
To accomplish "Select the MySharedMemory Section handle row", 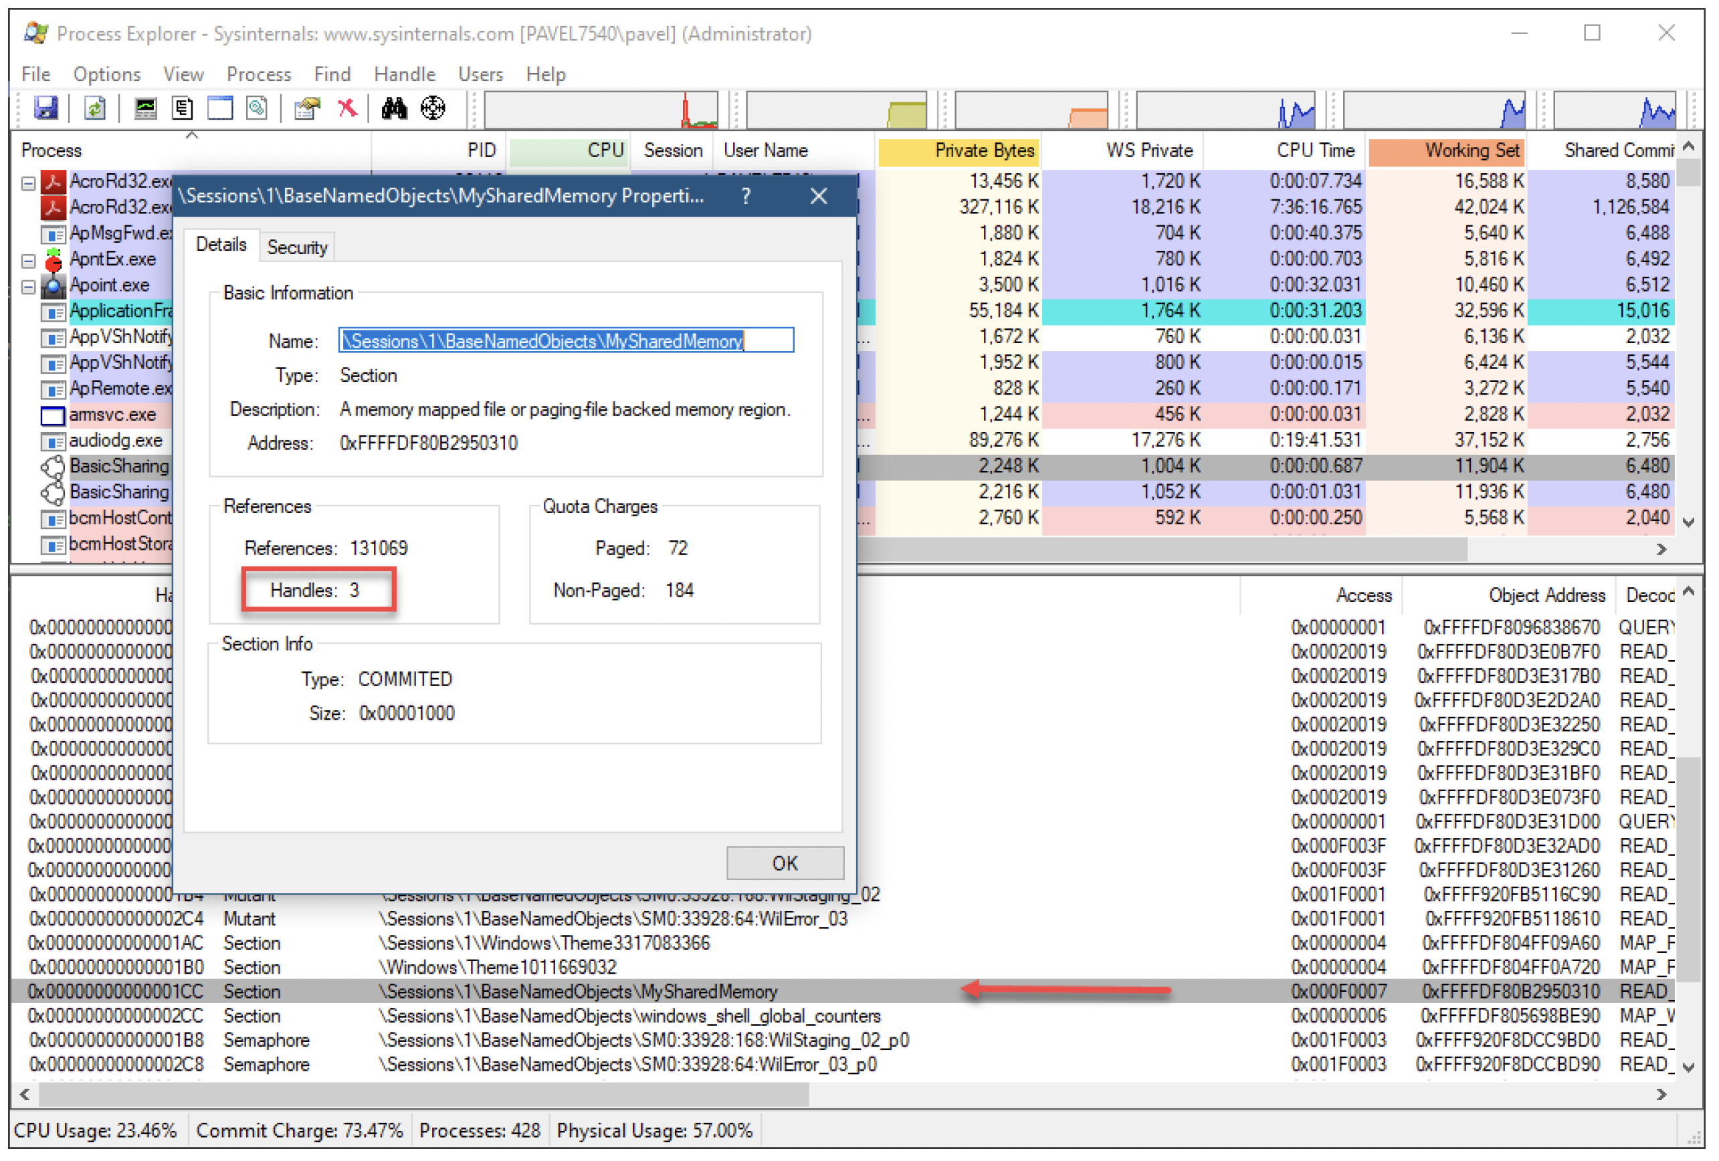I will [843, 991].
